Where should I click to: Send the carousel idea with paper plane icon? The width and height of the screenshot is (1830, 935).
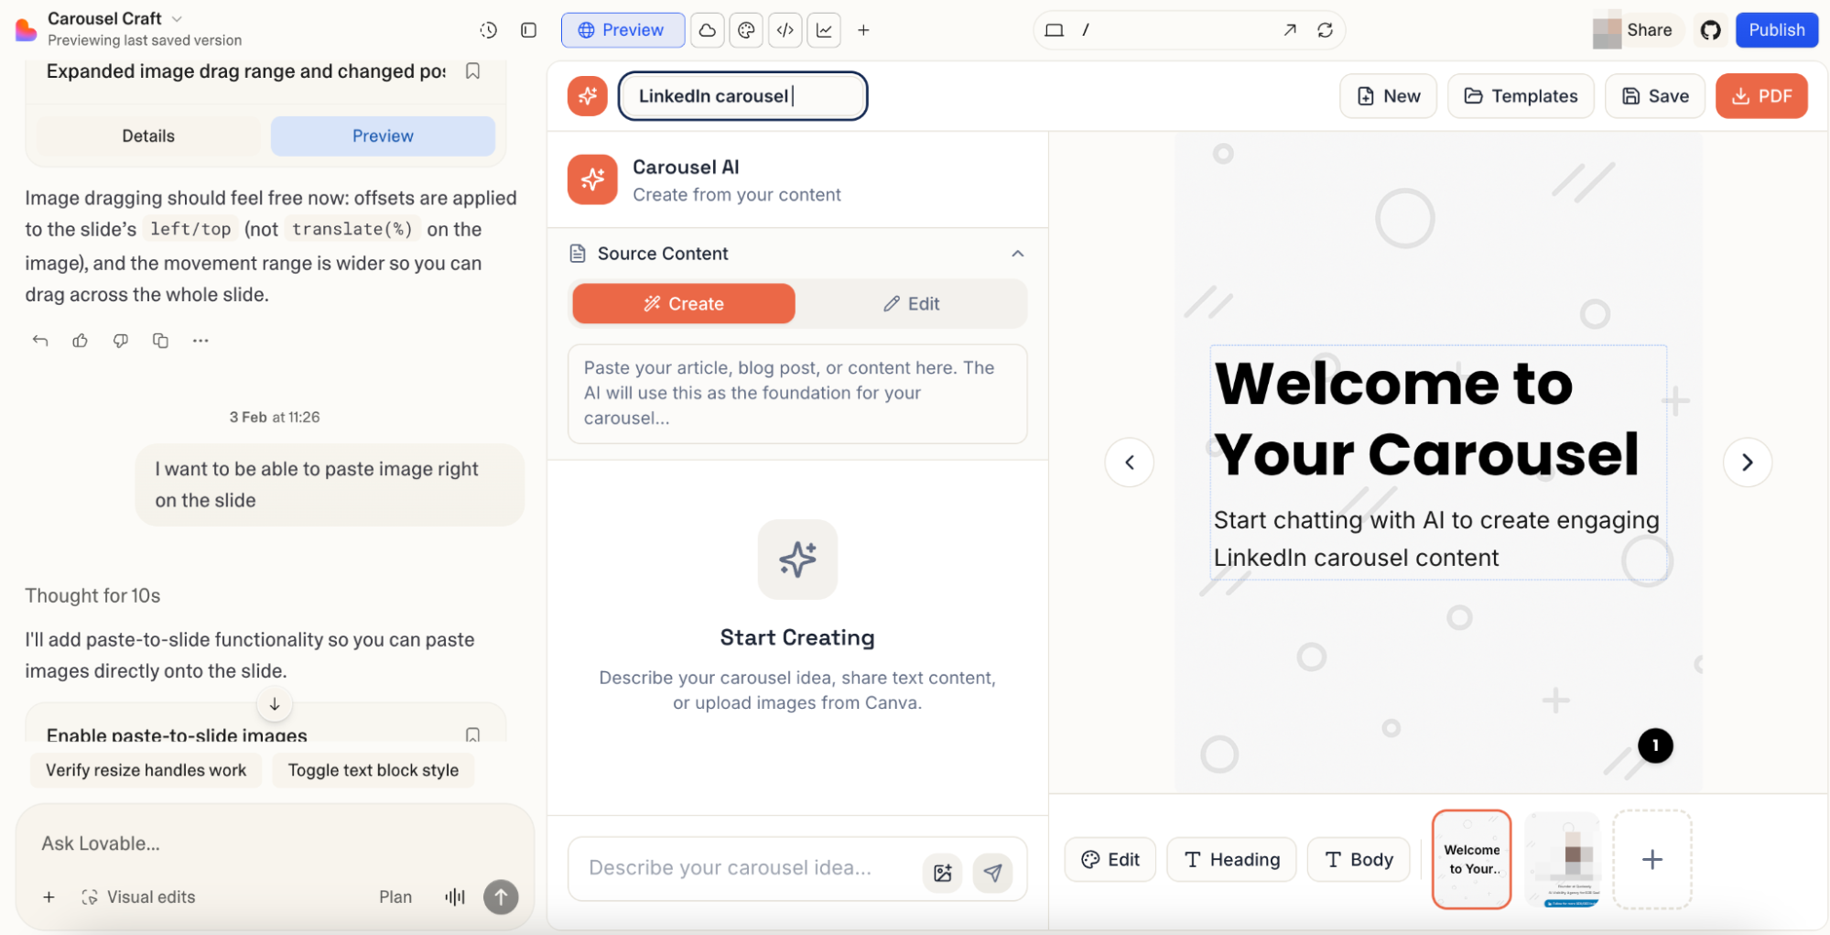tap(993, 873)
